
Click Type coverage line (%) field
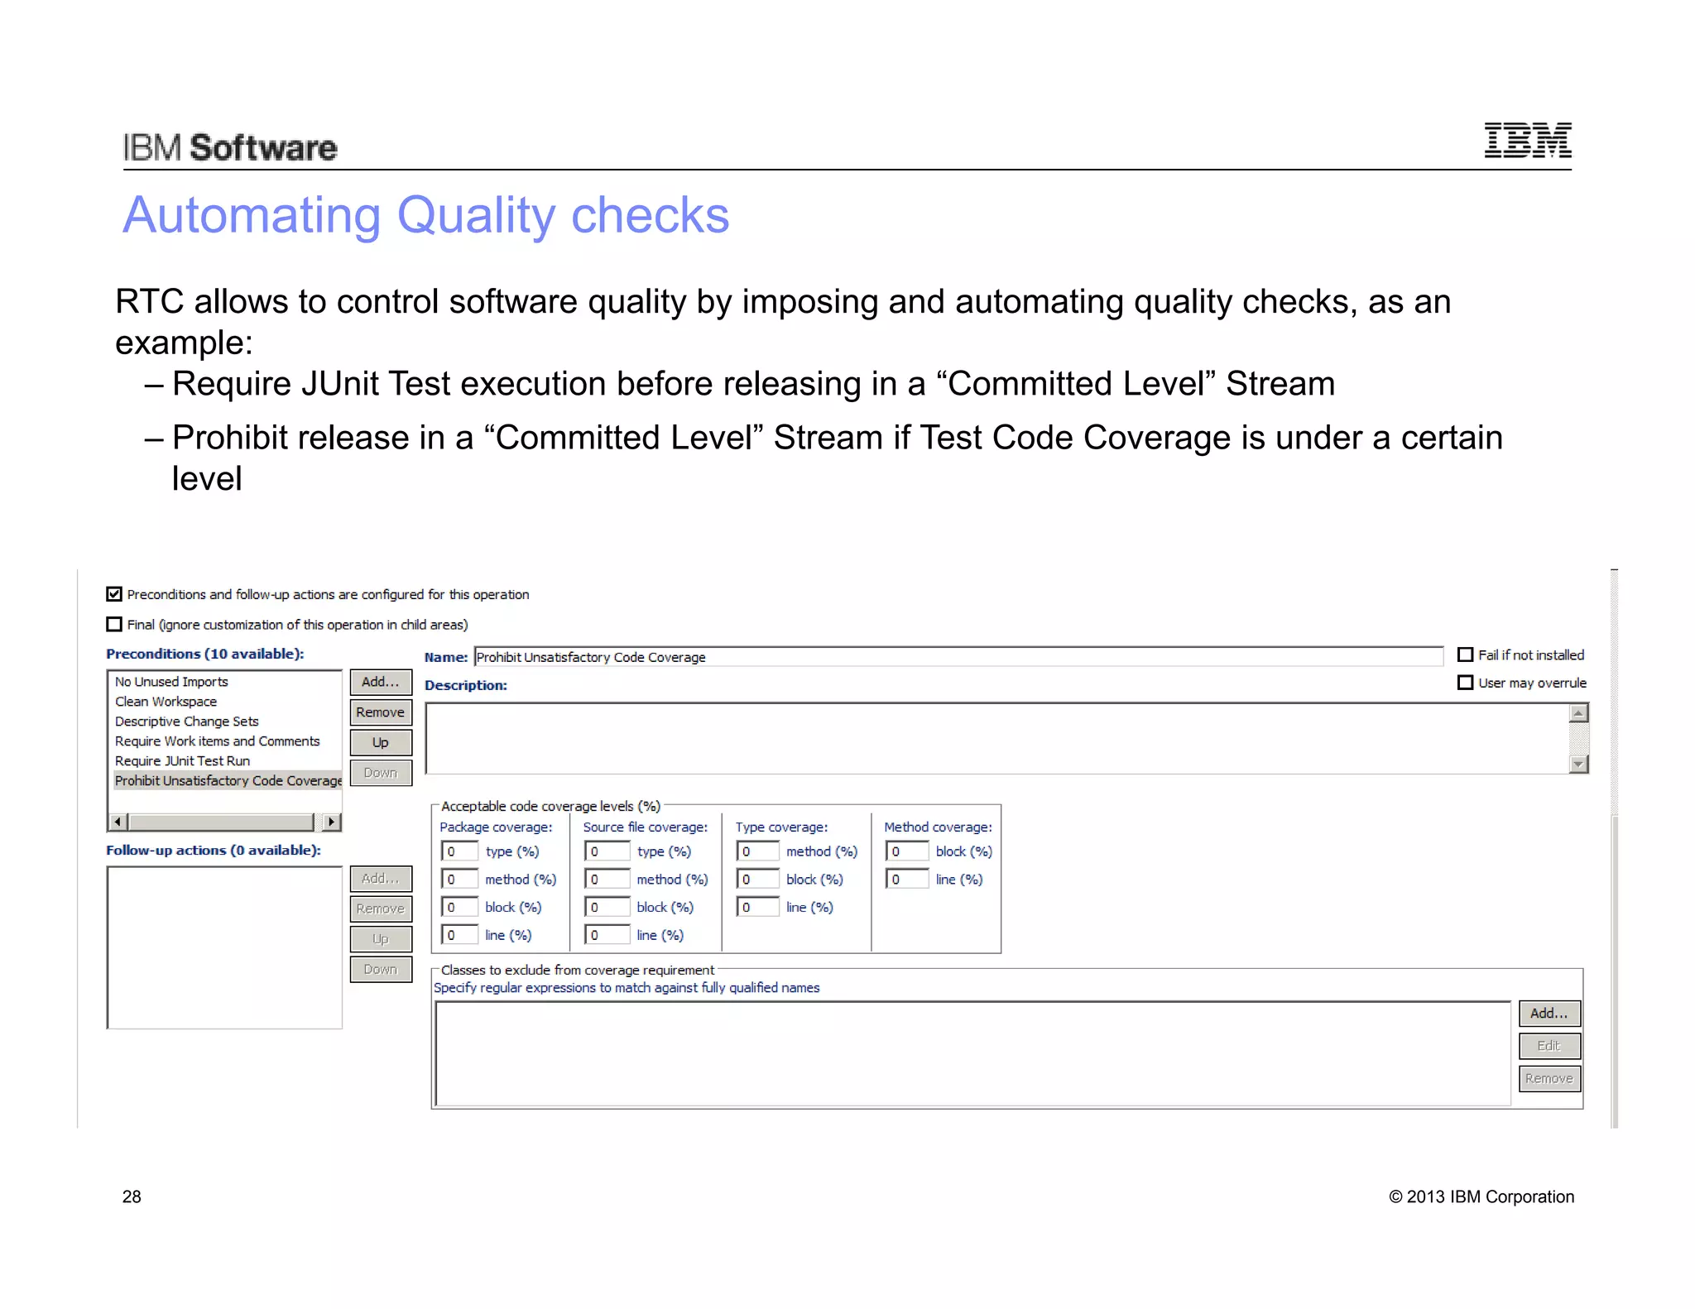[x=757, y=908]
